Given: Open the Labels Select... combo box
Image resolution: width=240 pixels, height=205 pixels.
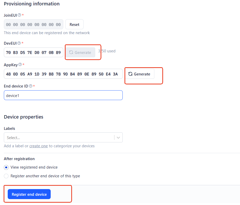Looking at the screenshot, I should pyautogui.click(x=63, y=138).
